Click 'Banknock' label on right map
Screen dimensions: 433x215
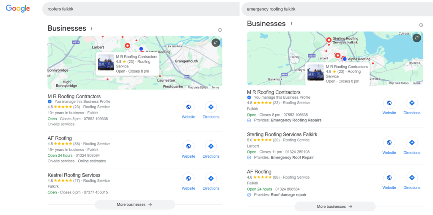tap(275, 79)
